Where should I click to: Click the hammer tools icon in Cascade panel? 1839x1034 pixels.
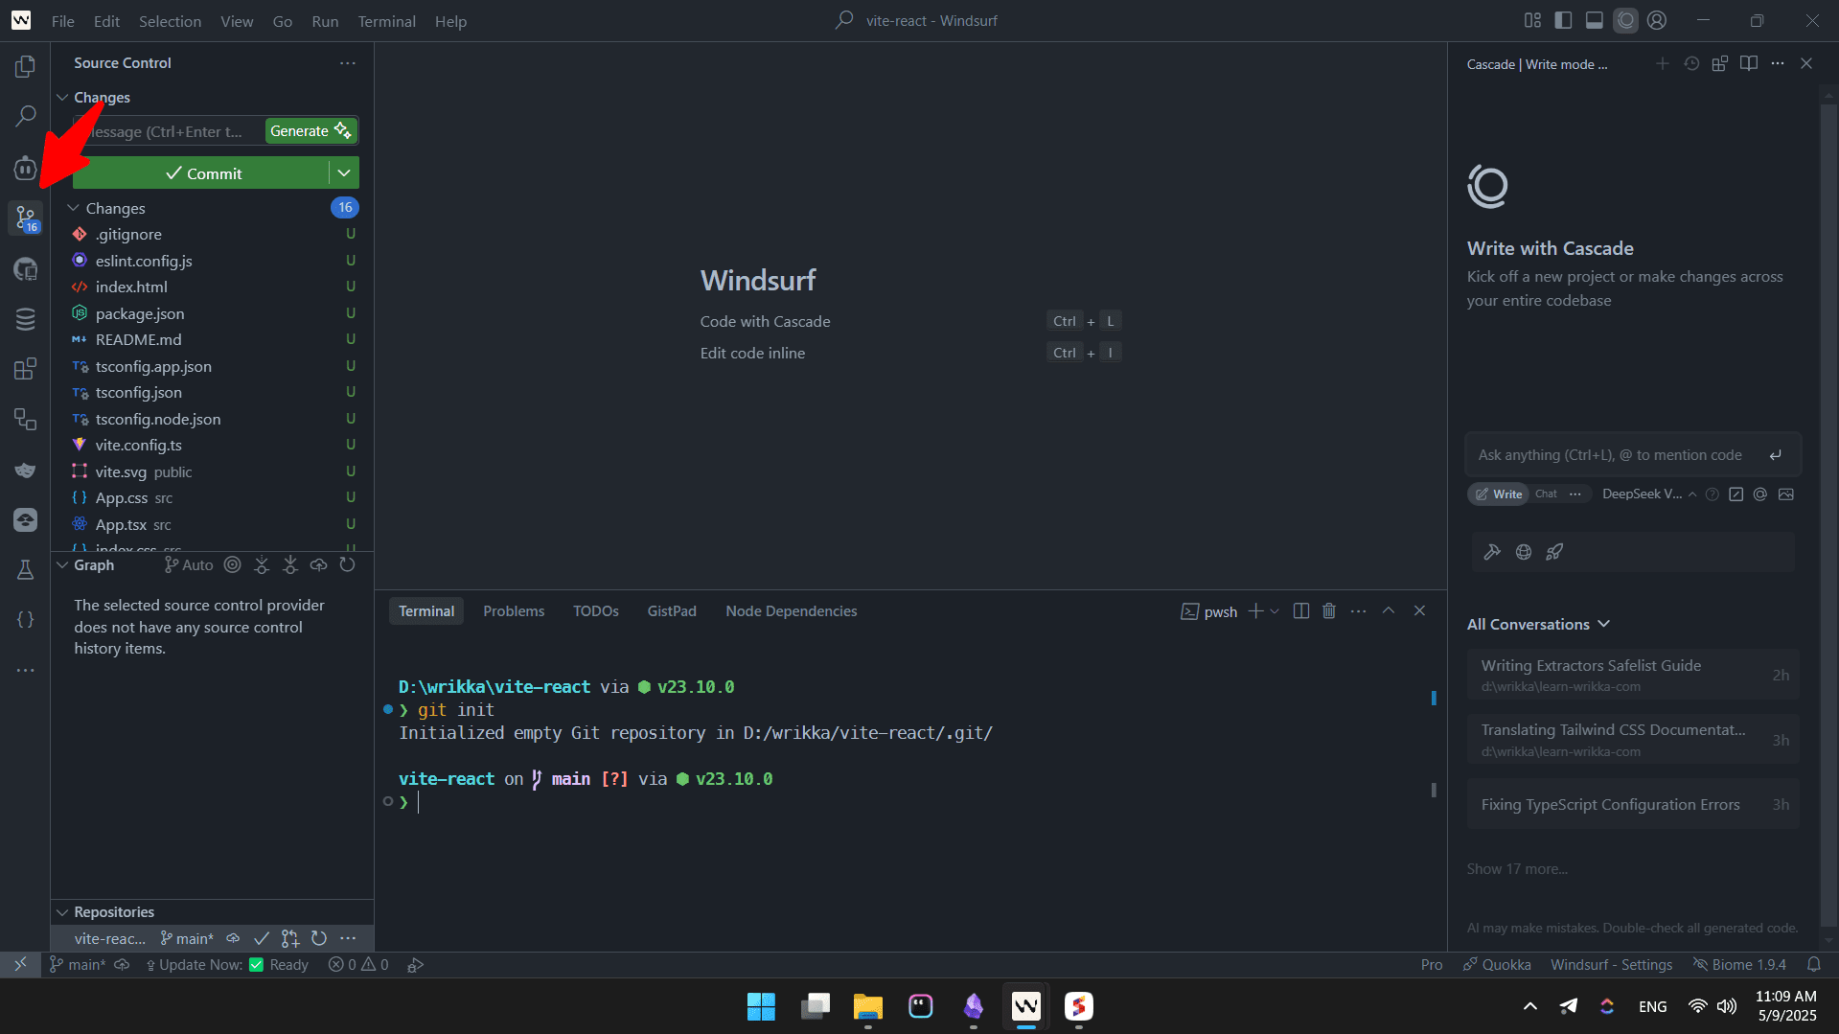tap(1492, 552)
